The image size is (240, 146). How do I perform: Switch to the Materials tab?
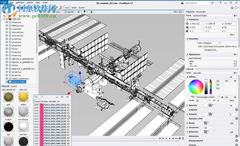5,86
